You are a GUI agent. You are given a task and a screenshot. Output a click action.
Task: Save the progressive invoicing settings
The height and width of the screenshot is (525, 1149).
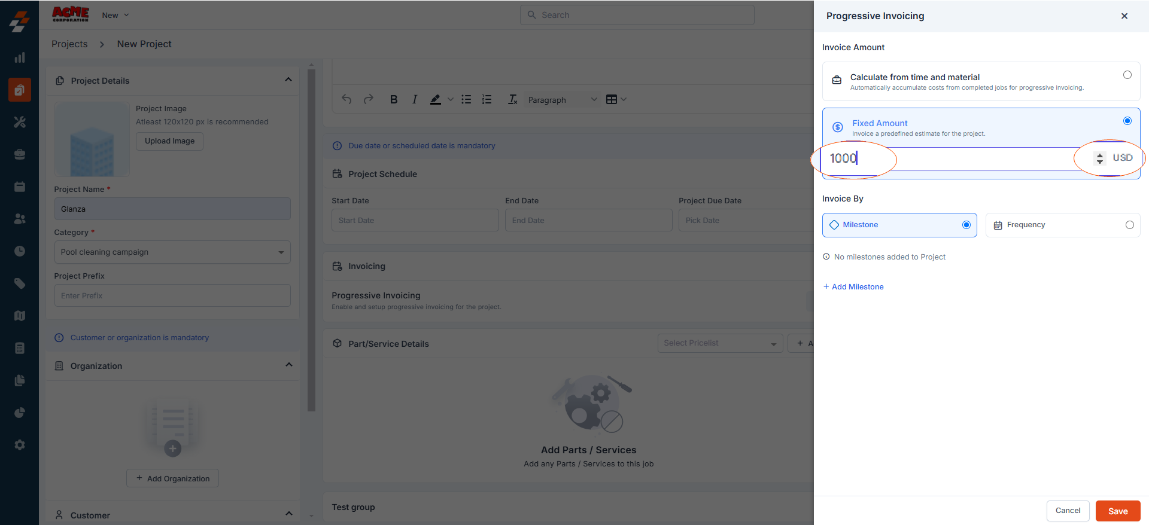[x=1118, y=511]
